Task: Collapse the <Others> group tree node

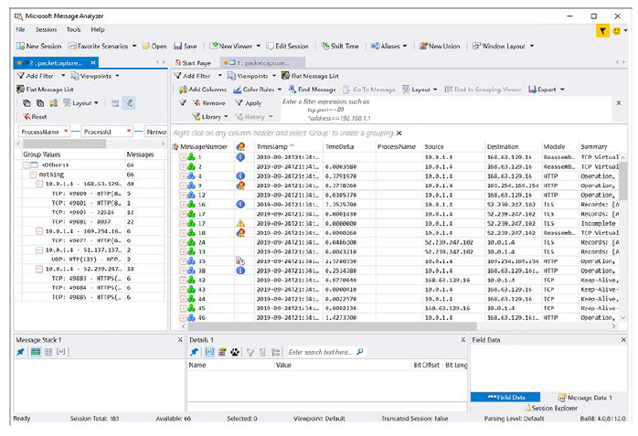Action: click(x=25, y=165)
